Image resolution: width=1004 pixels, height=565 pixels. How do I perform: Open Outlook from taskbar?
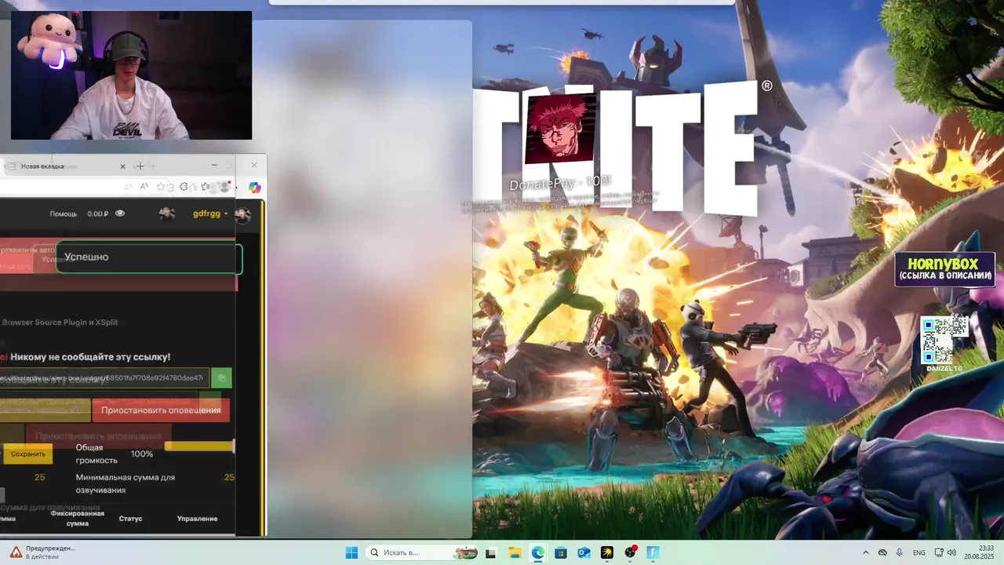(584, 552)
